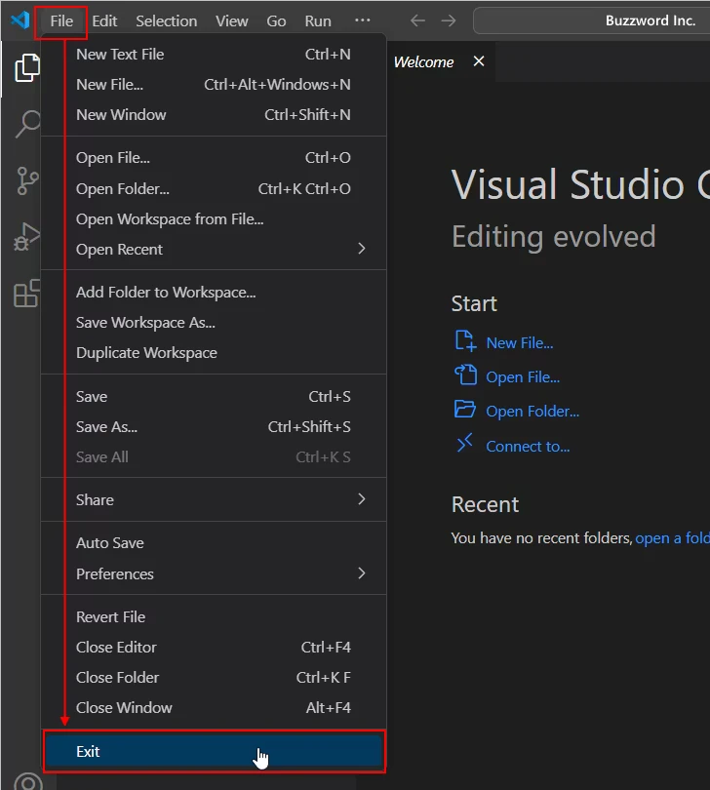The width and height of the screenshot is (710, 790).
Task: Open the Run and Debug view
Action: [x=27, y=236]
